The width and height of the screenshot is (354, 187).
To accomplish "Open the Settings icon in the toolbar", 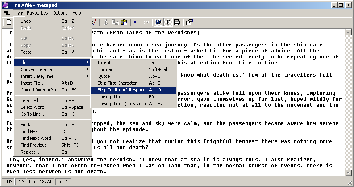I will pos(189,22).
